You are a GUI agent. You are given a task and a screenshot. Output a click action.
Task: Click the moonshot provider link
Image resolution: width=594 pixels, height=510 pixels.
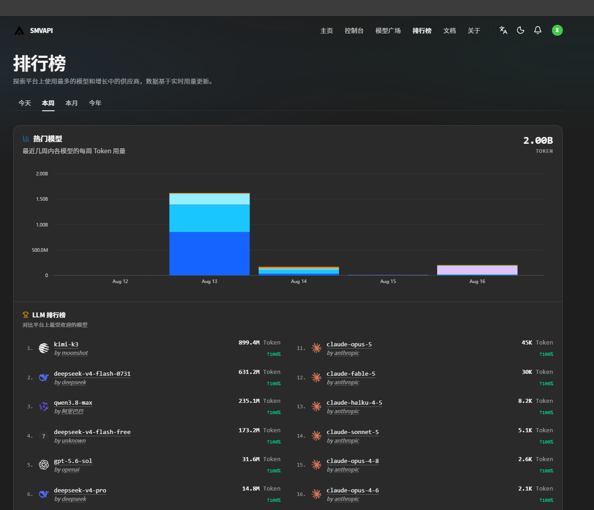click(x=75, y=353)
